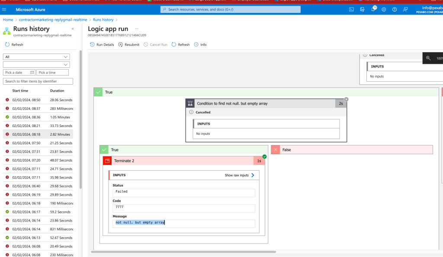The height and width of the screenshot is (257, 443).
Task: Open the calendar icon in date picker
Action: point(32,73)
